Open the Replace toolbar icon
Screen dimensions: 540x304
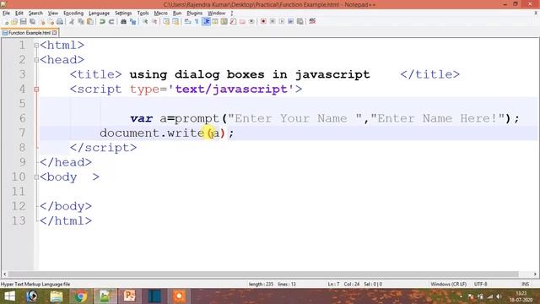tap(132, 21)
